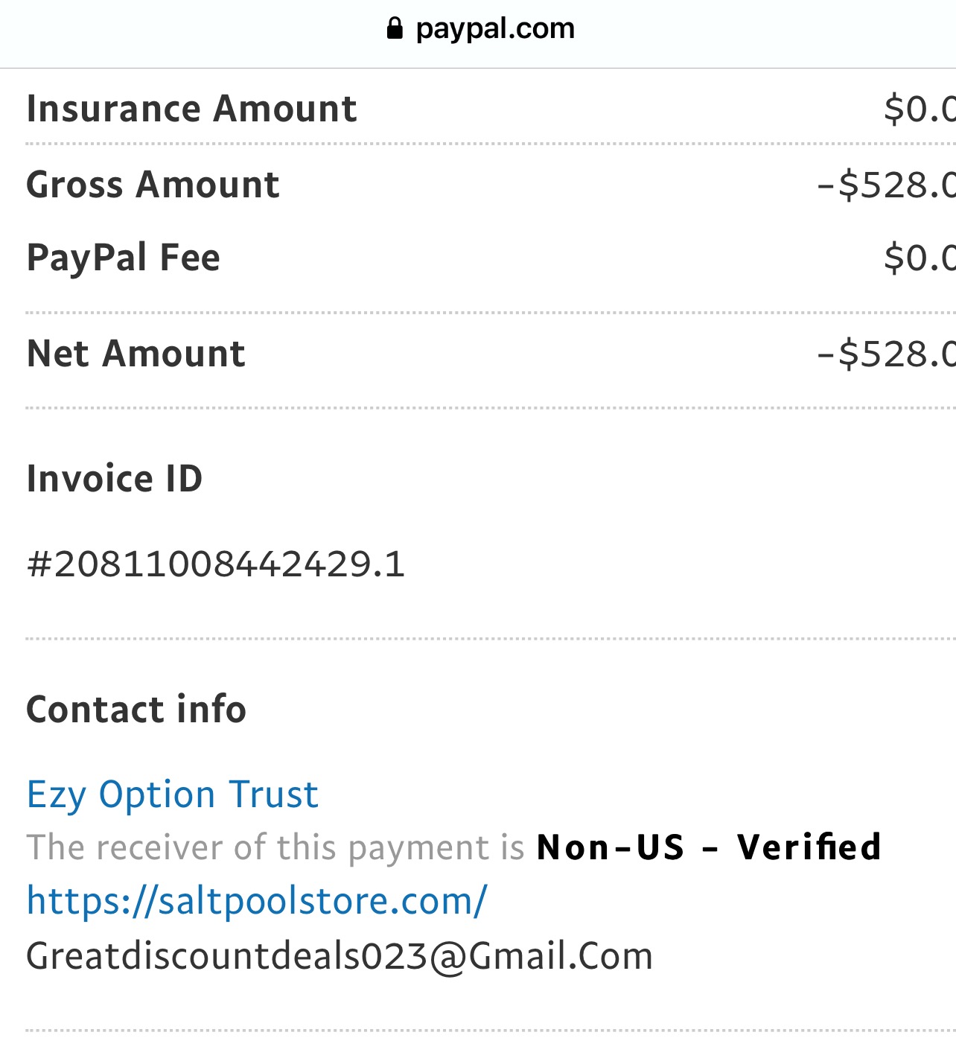
Task: Select the Invoice ID heading
Action: pyautogui.click(x=114, y=479)
